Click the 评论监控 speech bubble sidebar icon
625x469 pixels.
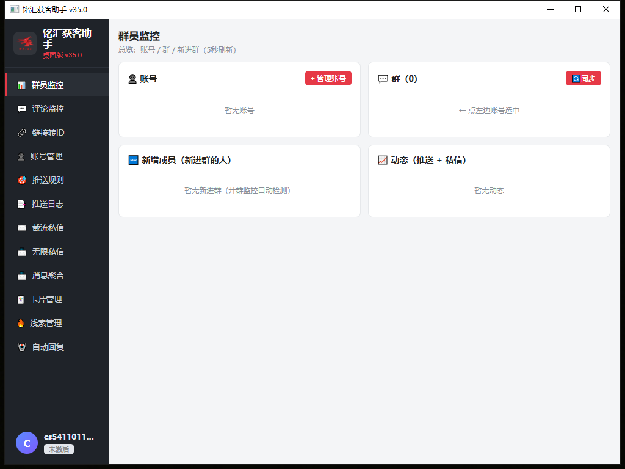click(x=22, y=109)
